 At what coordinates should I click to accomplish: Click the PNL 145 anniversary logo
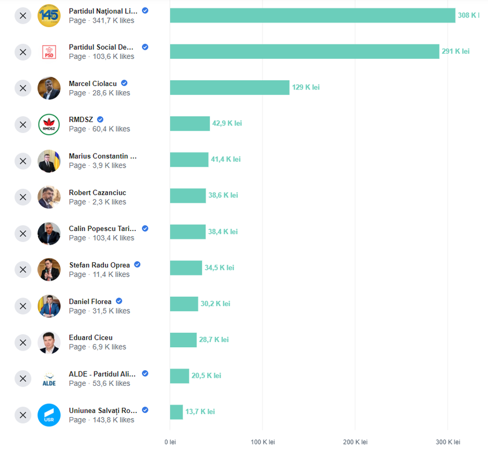[x=49, y=16]
